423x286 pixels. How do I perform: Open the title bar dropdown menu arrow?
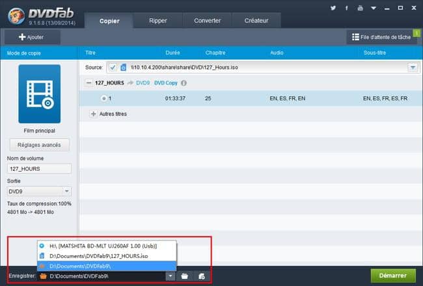374,8
